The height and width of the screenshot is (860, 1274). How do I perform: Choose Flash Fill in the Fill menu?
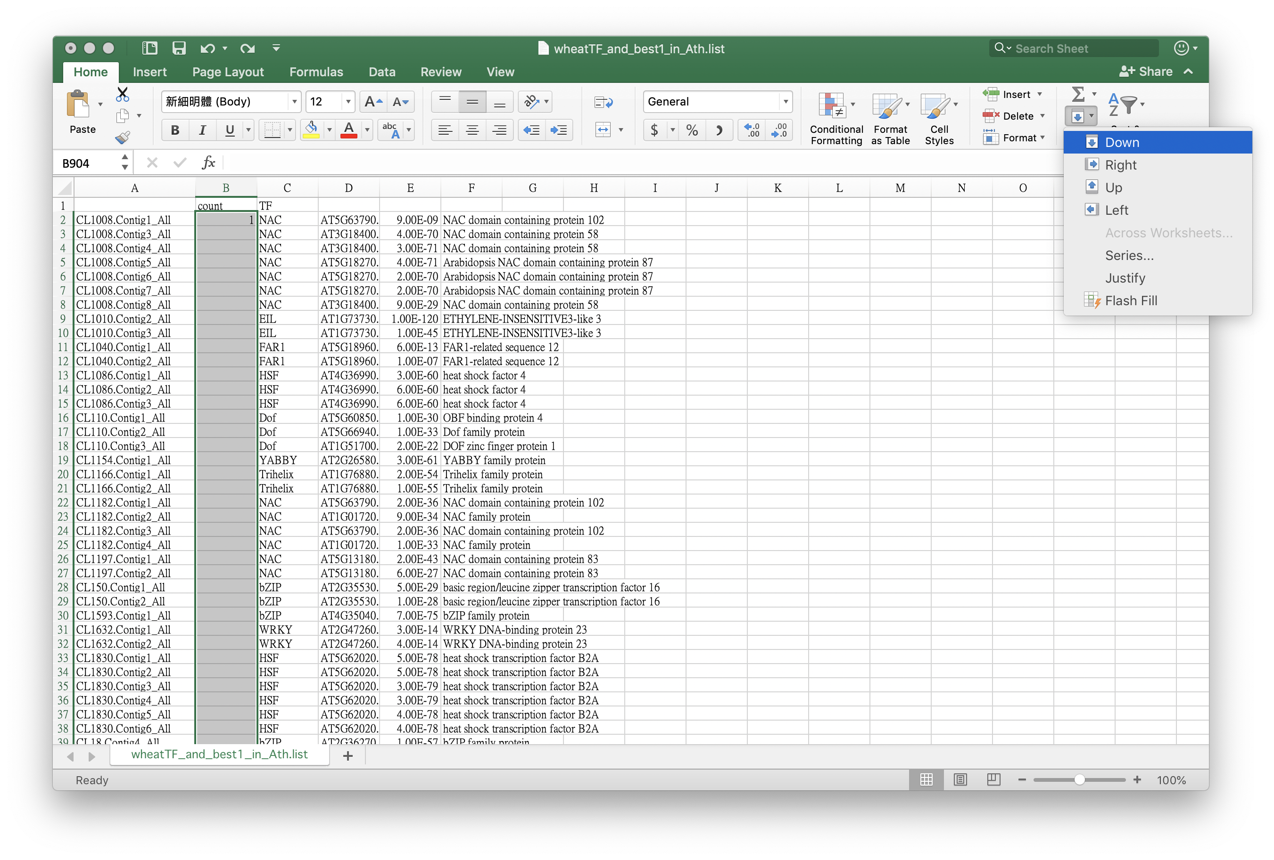(x=1157, y=300)
